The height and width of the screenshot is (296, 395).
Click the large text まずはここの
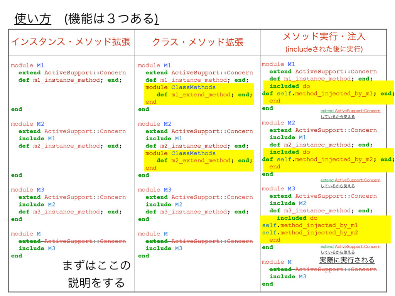click(x=96, y=265)
